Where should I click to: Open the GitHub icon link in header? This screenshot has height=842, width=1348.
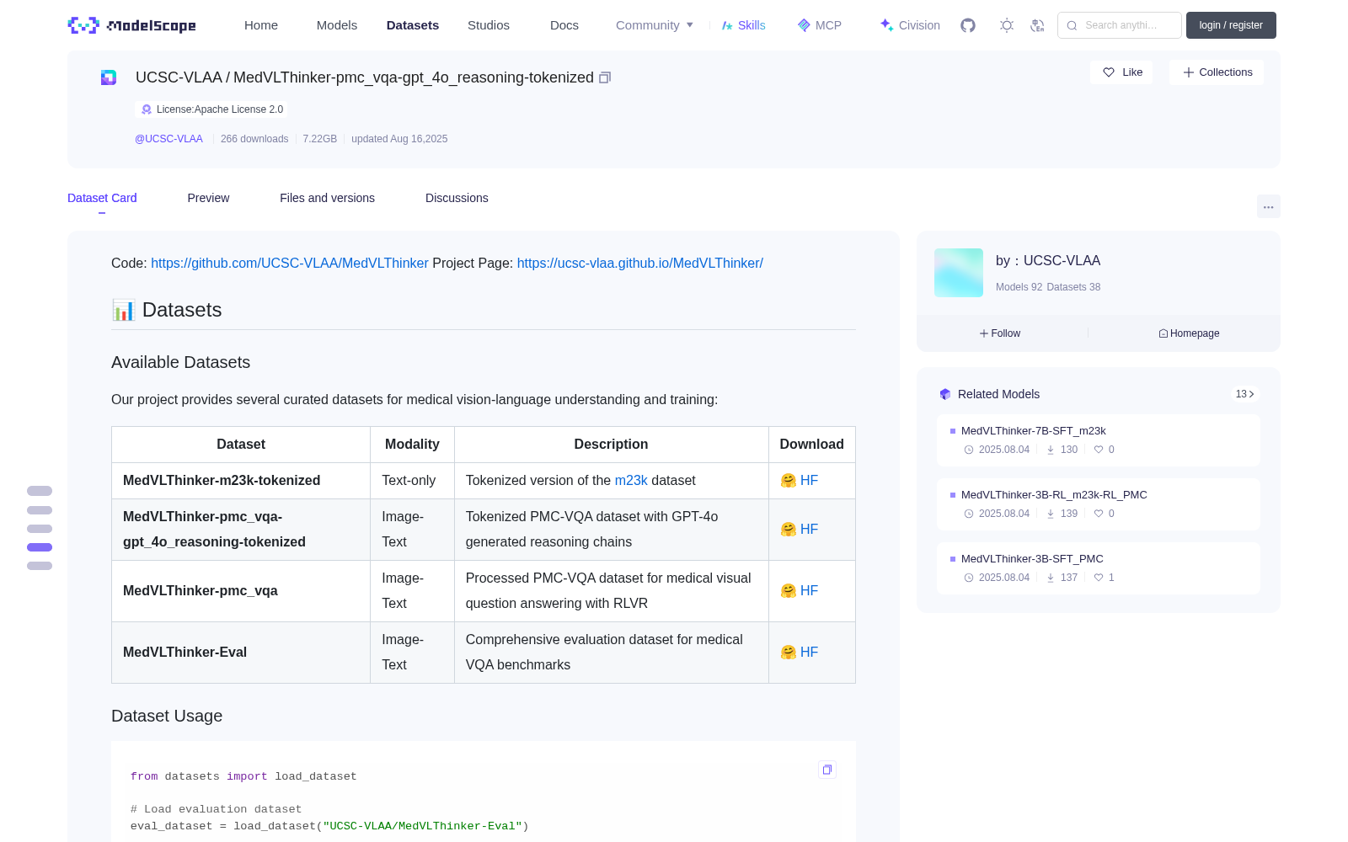coord(968,25)
